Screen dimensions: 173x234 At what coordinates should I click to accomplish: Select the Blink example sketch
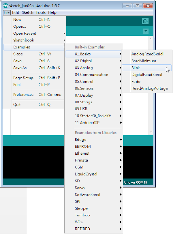pyautogui.click(x=146, y=68)
